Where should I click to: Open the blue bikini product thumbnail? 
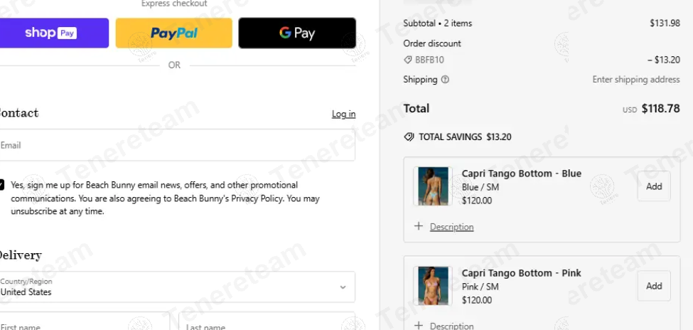pos(433,186)
